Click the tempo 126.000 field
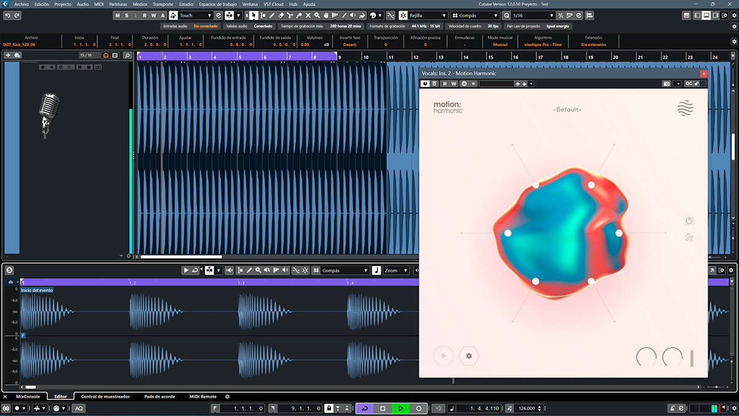Screen dimensions: 739x416 [527, 408]
